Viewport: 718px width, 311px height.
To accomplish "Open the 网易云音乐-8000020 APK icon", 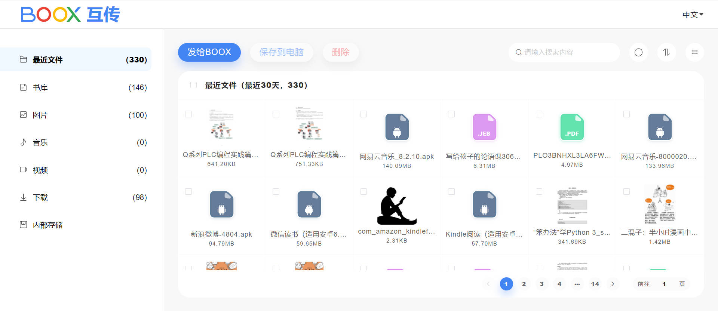I will pyautogui.click(x=660, y=127).
